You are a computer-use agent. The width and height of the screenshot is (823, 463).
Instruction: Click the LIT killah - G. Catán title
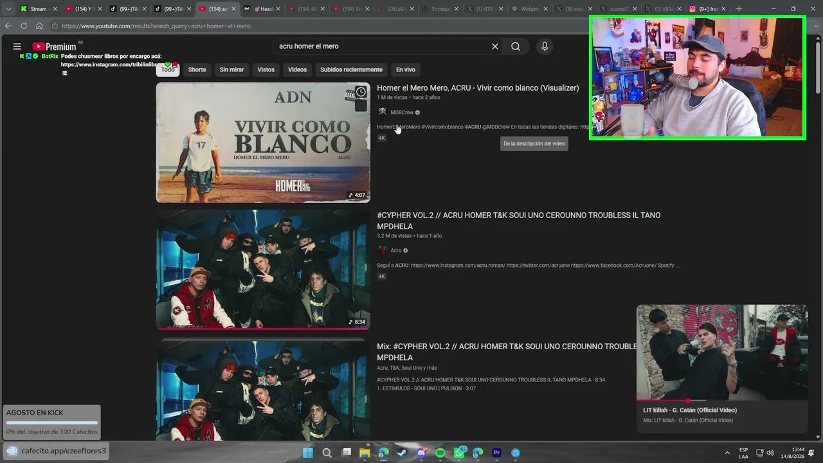690,410
